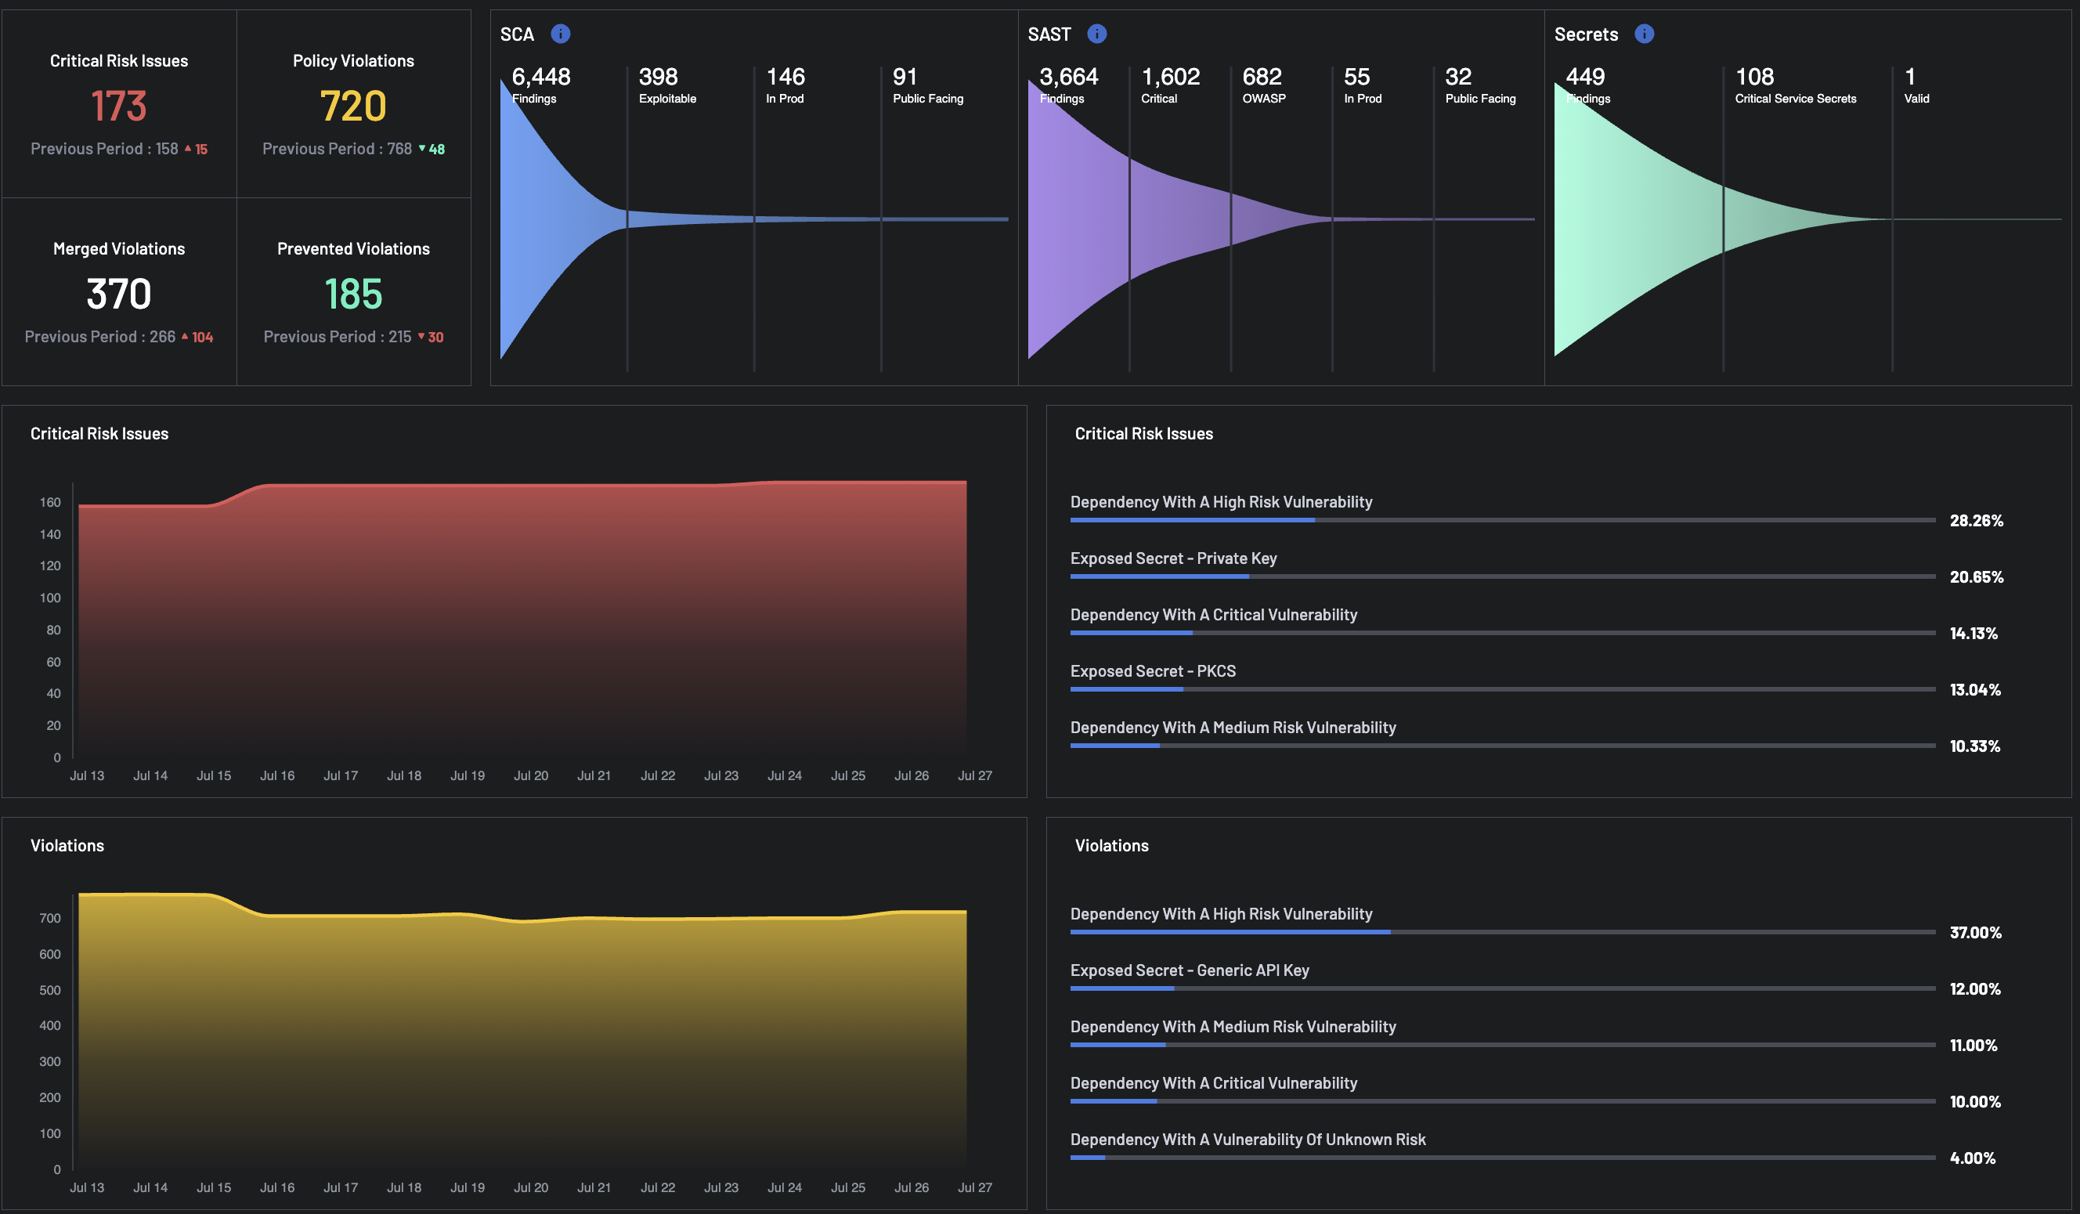Click 'Jul 27' on the Violations chart axis
The height and width of the screenshot is (1214, 2080).
point(975,1187)
